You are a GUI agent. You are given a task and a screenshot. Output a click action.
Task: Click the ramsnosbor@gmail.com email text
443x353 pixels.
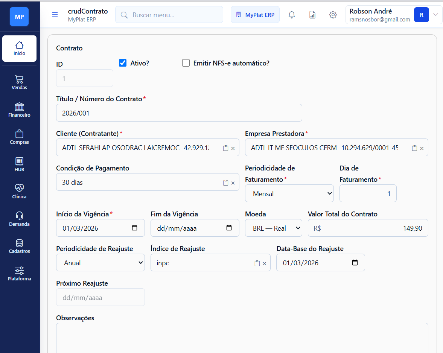(380, 20)
